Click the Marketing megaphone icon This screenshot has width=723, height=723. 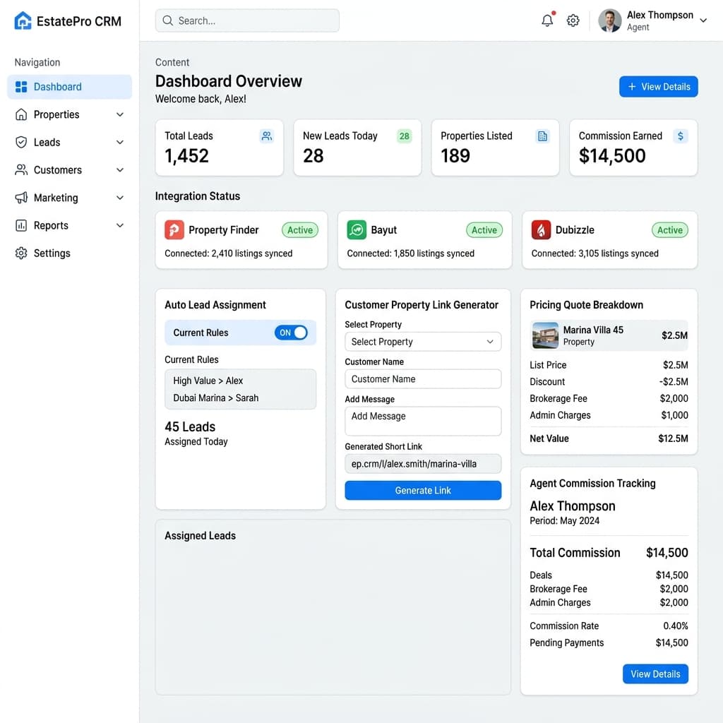coord(21,198)
